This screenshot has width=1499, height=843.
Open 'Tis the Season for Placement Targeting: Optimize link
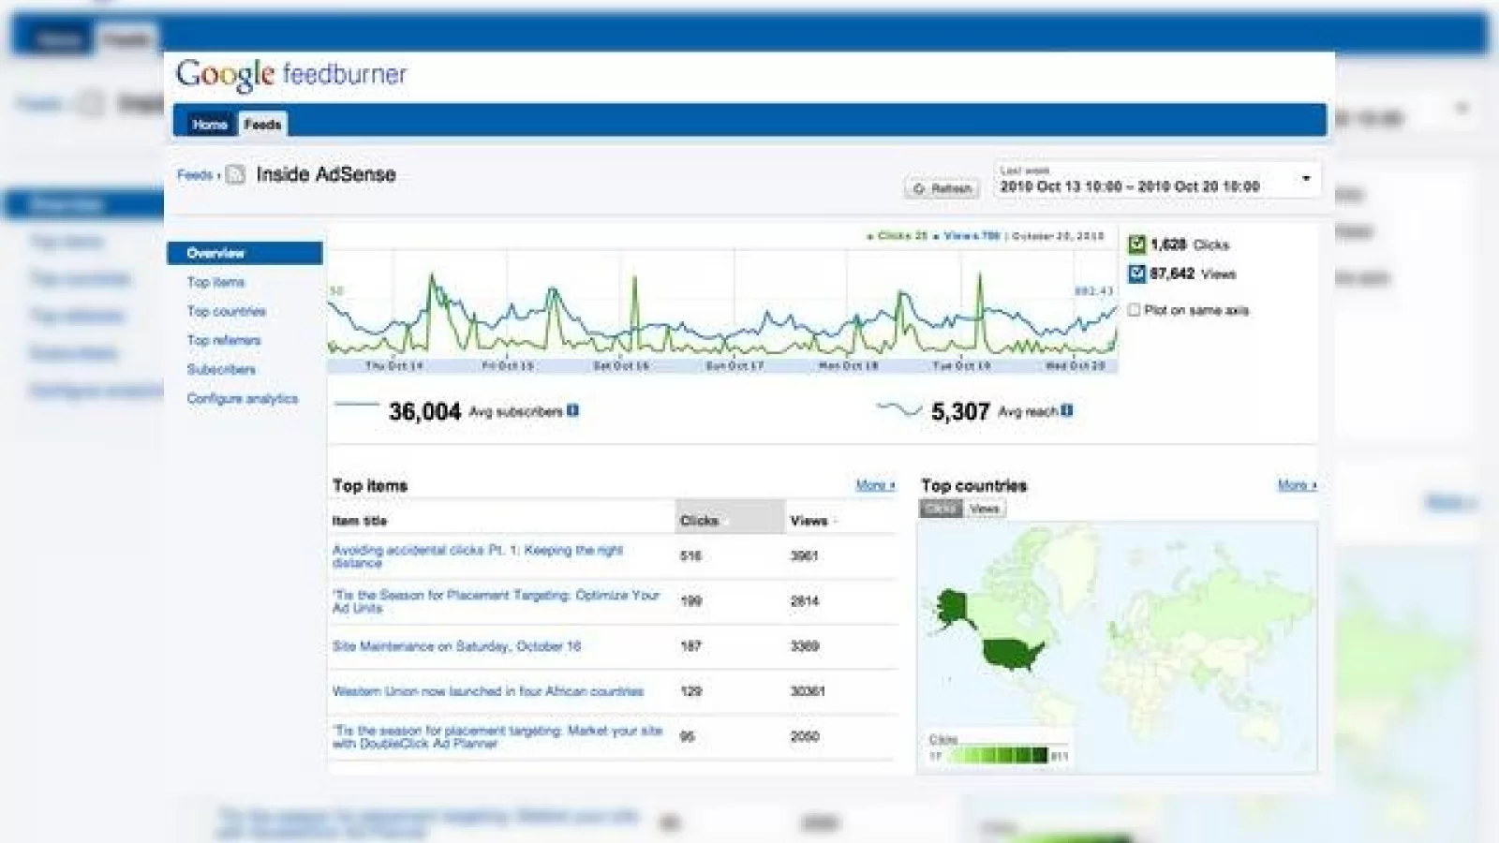click(x=497, y=601)
